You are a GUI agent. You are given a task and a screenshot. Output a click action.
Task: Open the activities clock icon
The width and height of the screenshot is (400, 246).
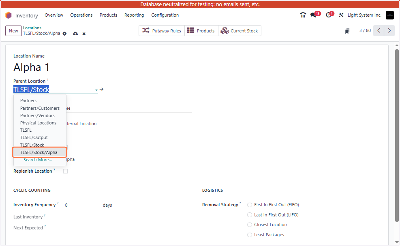coord(328,15)
